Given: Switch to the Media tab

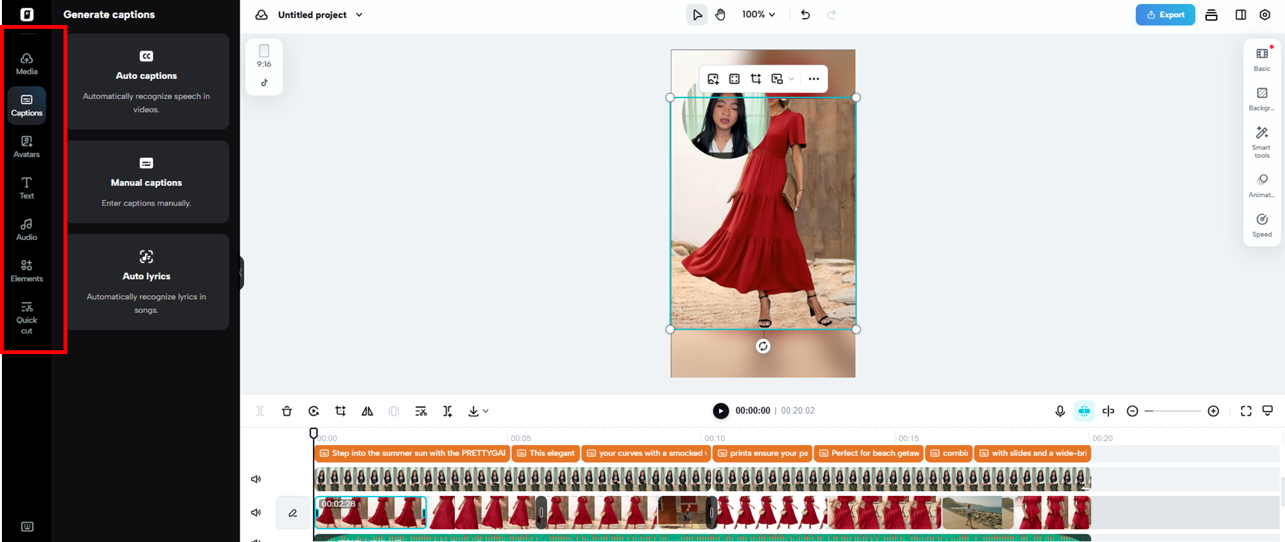Looking at the screenshot, I should (26, 64).
